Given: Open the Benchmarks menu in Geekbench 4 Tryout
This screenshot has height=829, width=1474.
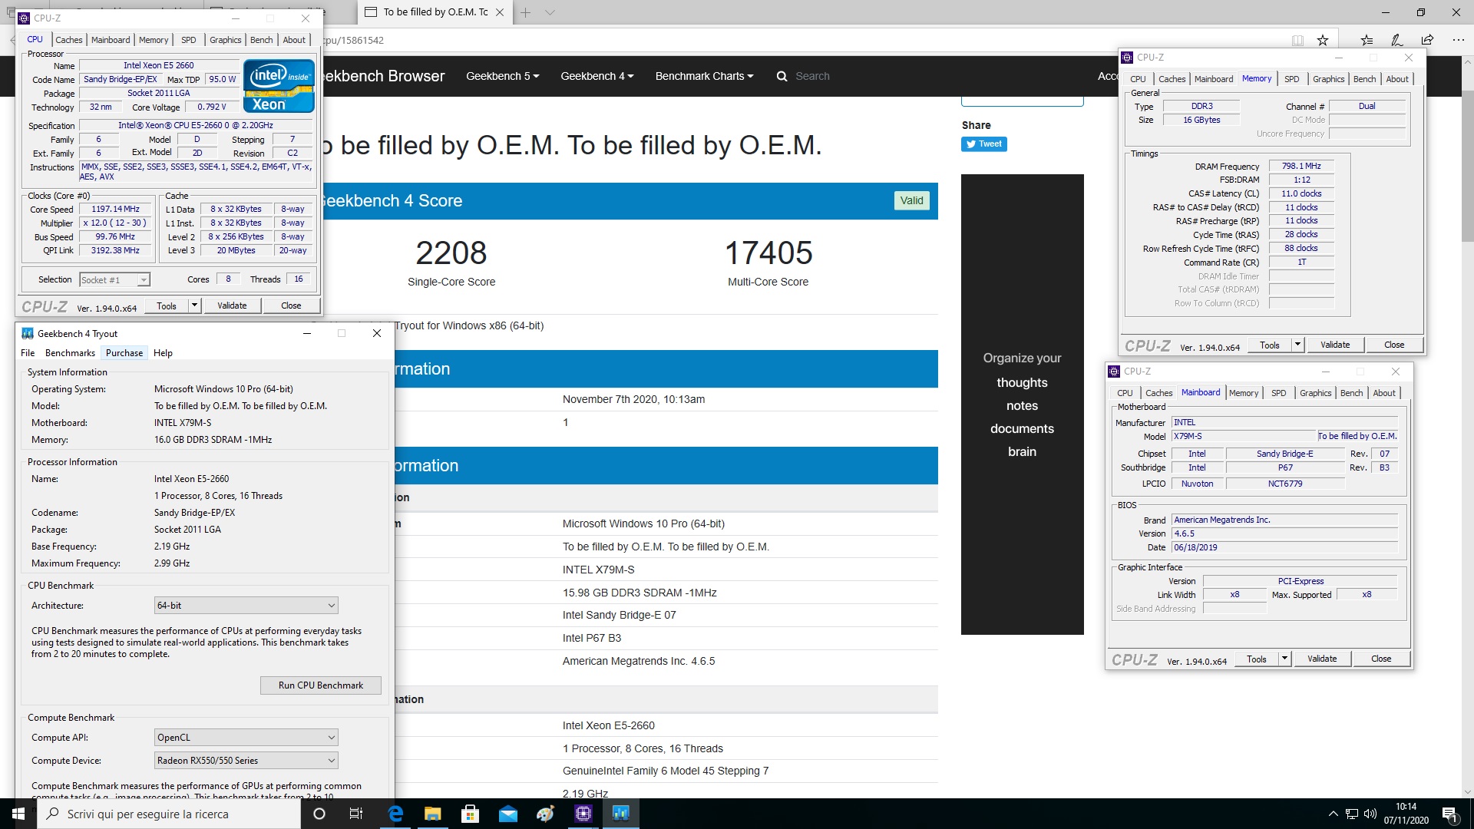Looking at the screenshot, I should pyautogui.click(x=70, y=353).
